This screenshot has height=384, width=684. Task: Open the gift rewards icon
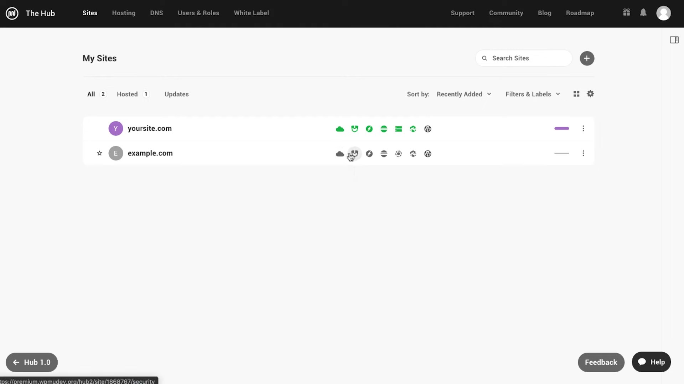[x=627, y=12]
